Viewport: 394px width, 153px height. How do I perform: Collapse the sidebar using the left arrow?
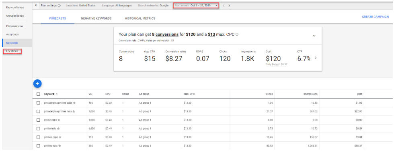coord(35,5)
